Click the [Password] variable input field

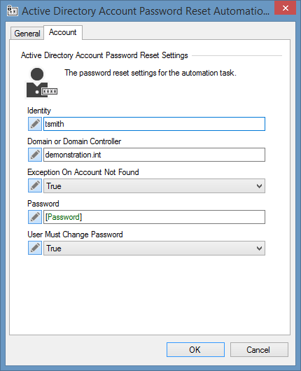154,217
